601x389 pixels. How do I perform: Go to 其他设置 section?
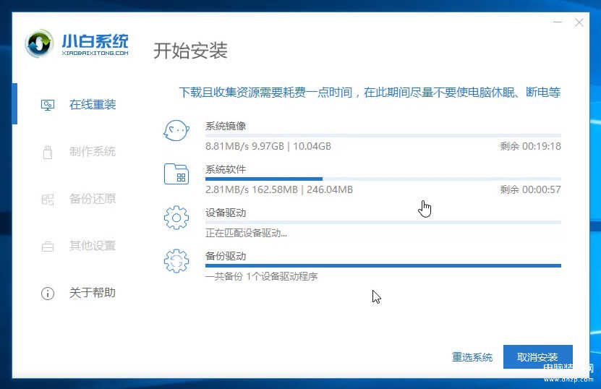[93, 246]
